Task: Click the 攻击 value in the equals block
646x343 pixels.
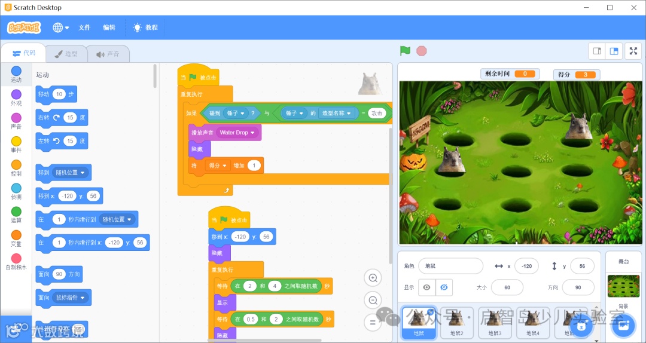Action: [377, 113]
